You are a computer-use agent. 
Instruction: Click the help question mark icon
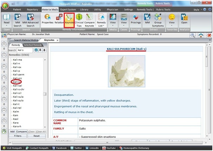click(205, 9)
